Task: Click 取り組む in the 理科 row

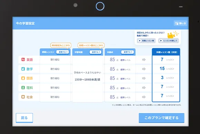Action: (55, 88)
